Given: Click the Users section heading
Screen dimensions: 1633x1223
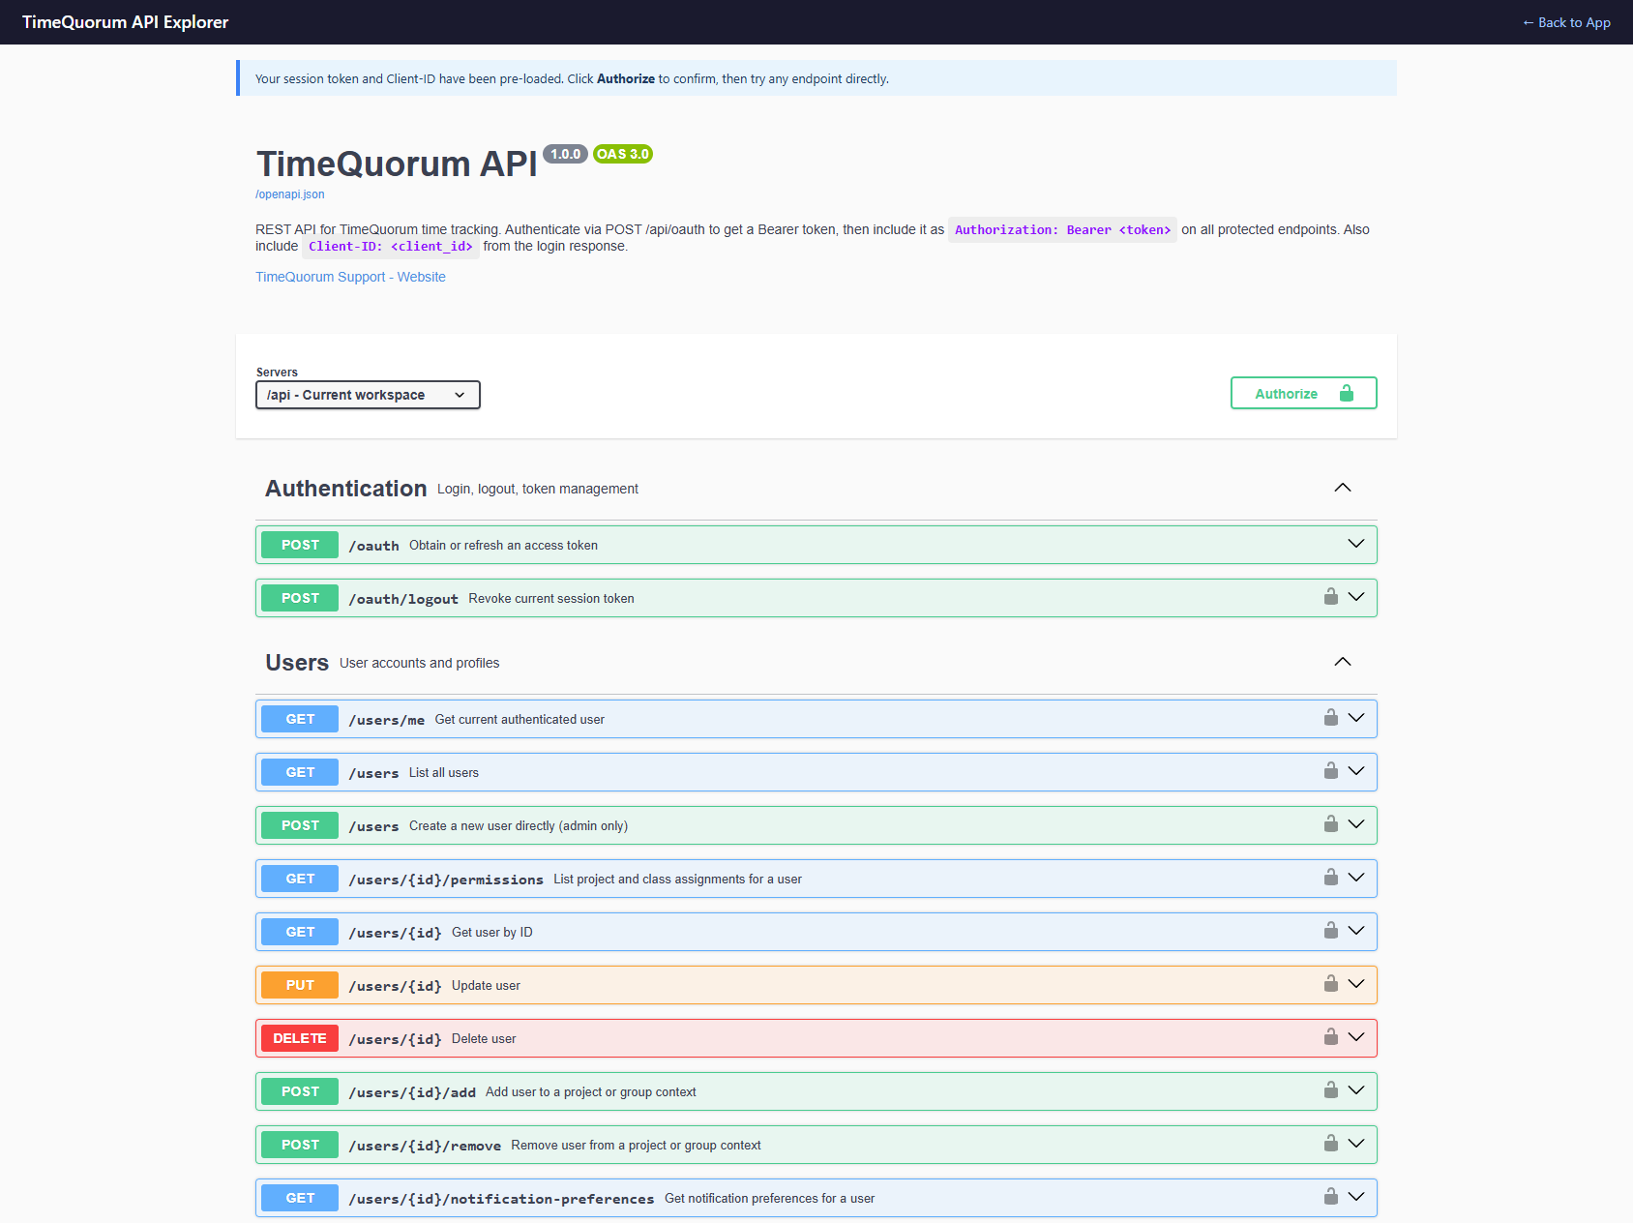Looking at the screenshot, I should tap(297, 663).
